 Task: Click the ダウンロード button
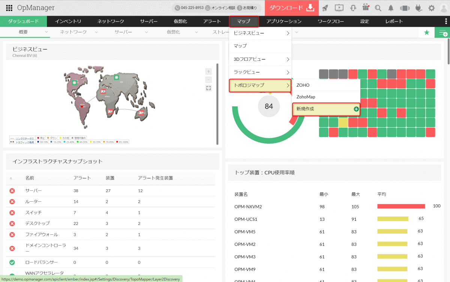(x=291, y=8)
